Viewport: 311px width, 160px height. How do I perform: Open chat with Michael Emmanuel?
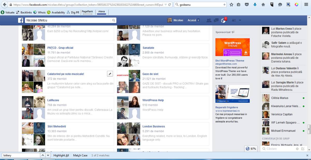[x=283, y=131]
